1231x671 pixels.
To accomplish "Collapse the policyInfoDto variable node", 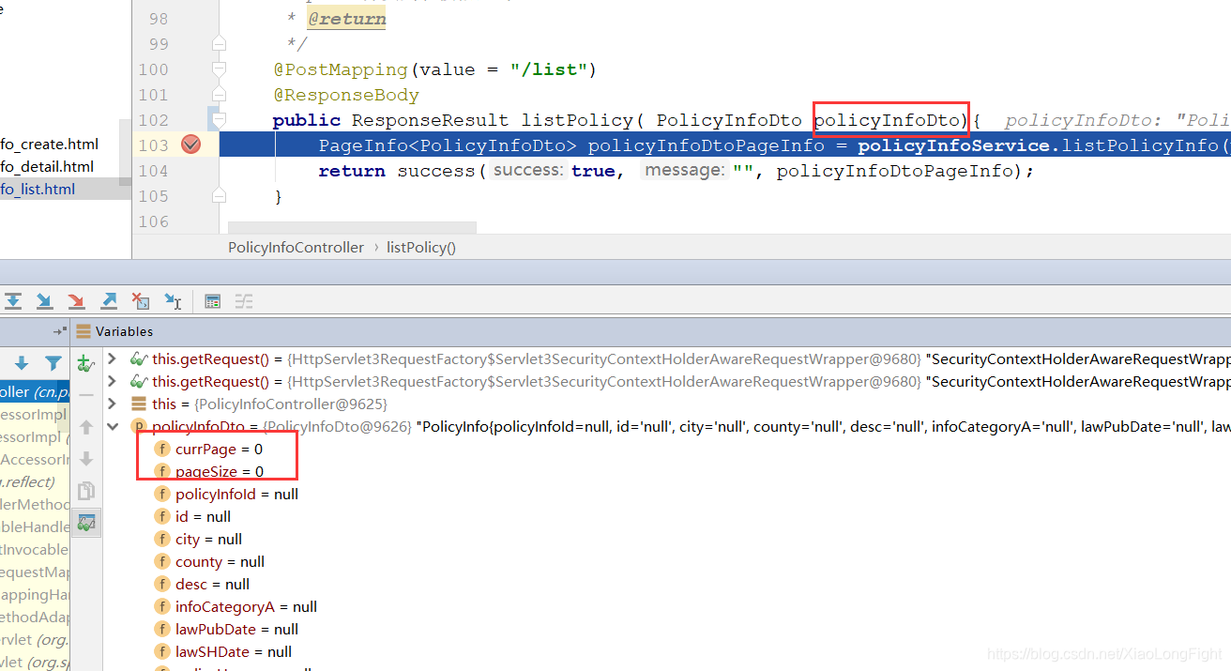I will click(x=112, y=427).
